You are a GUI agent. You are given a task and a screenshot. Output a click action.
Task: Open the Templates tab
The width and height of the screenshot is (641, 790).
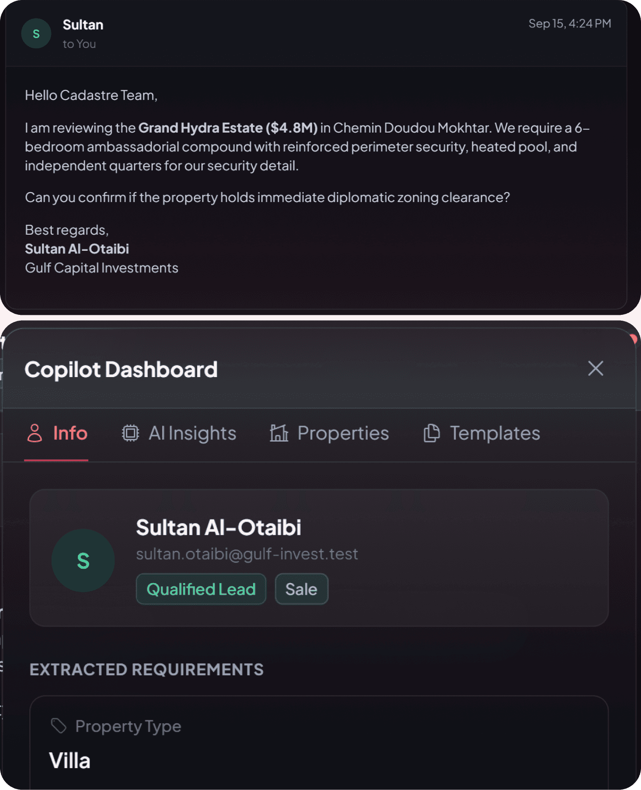[482, 433]
